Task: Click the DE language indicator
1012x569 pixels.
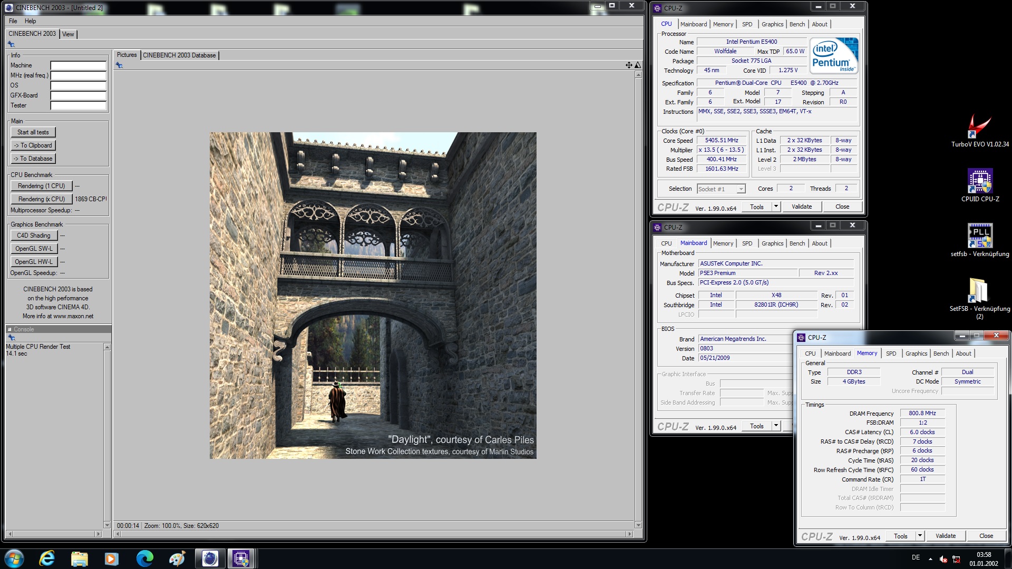Action: [916, 557]
